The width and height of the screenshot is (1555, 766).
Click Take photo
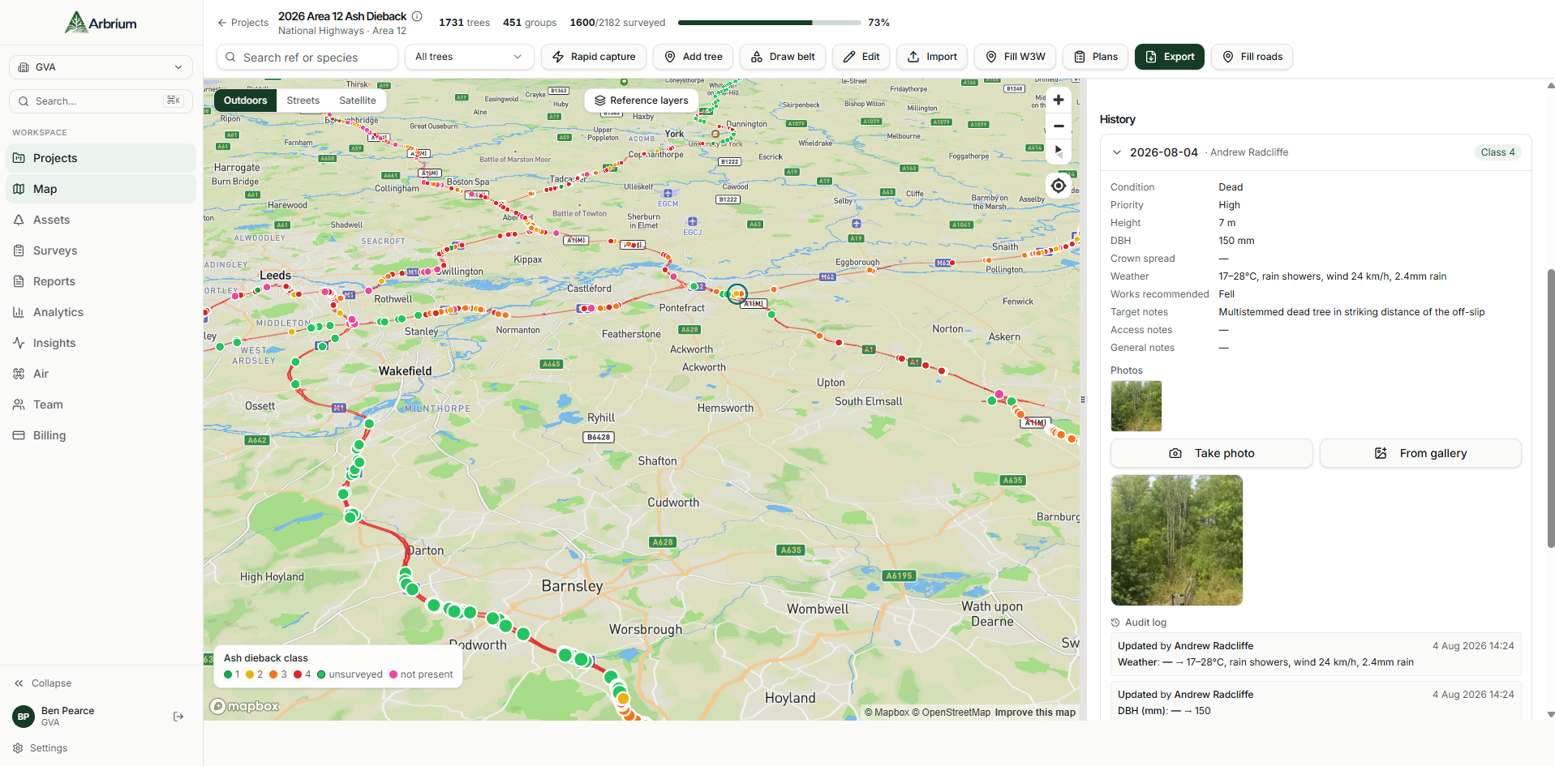pos(1211,453)
